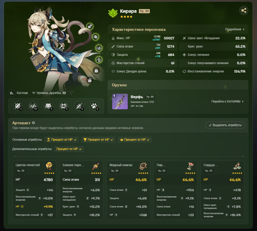Open the Верфь weapon thumbnail
257x231 pixels.
(120, 101)
